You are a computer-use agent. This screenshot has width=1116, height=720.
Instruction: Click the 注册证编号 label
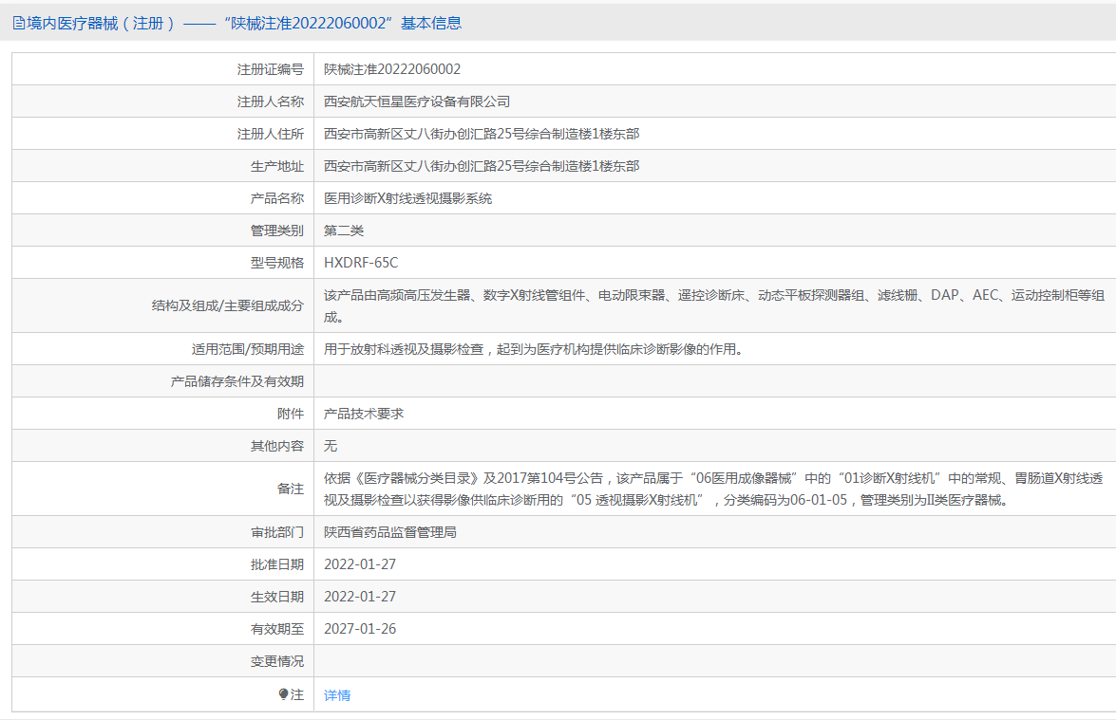271,69
